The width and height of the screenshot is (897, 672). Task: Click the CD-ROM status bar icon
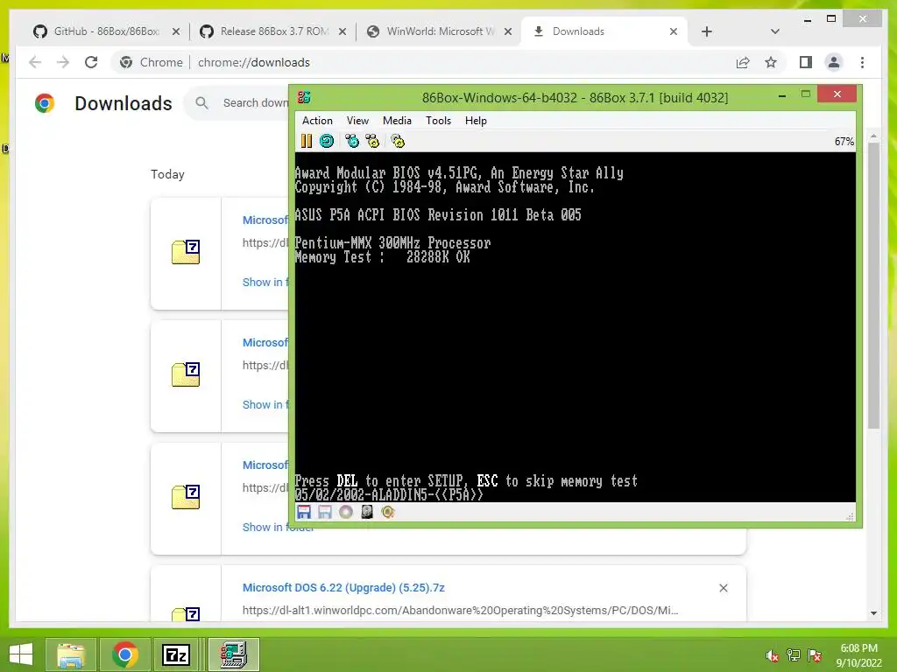click(x=346, y=512)
